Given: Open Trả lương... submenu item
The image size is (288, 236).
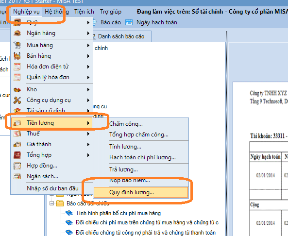Looking at the screenshot, I should 141,169.
